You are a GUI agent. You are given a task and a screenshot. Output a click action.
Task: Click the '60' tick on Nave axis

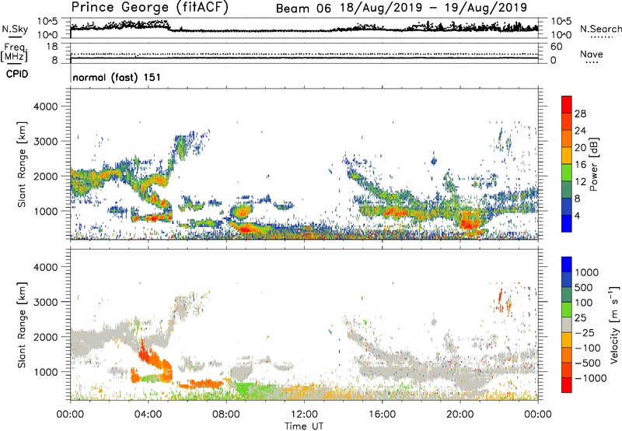[x=556, y=47]
